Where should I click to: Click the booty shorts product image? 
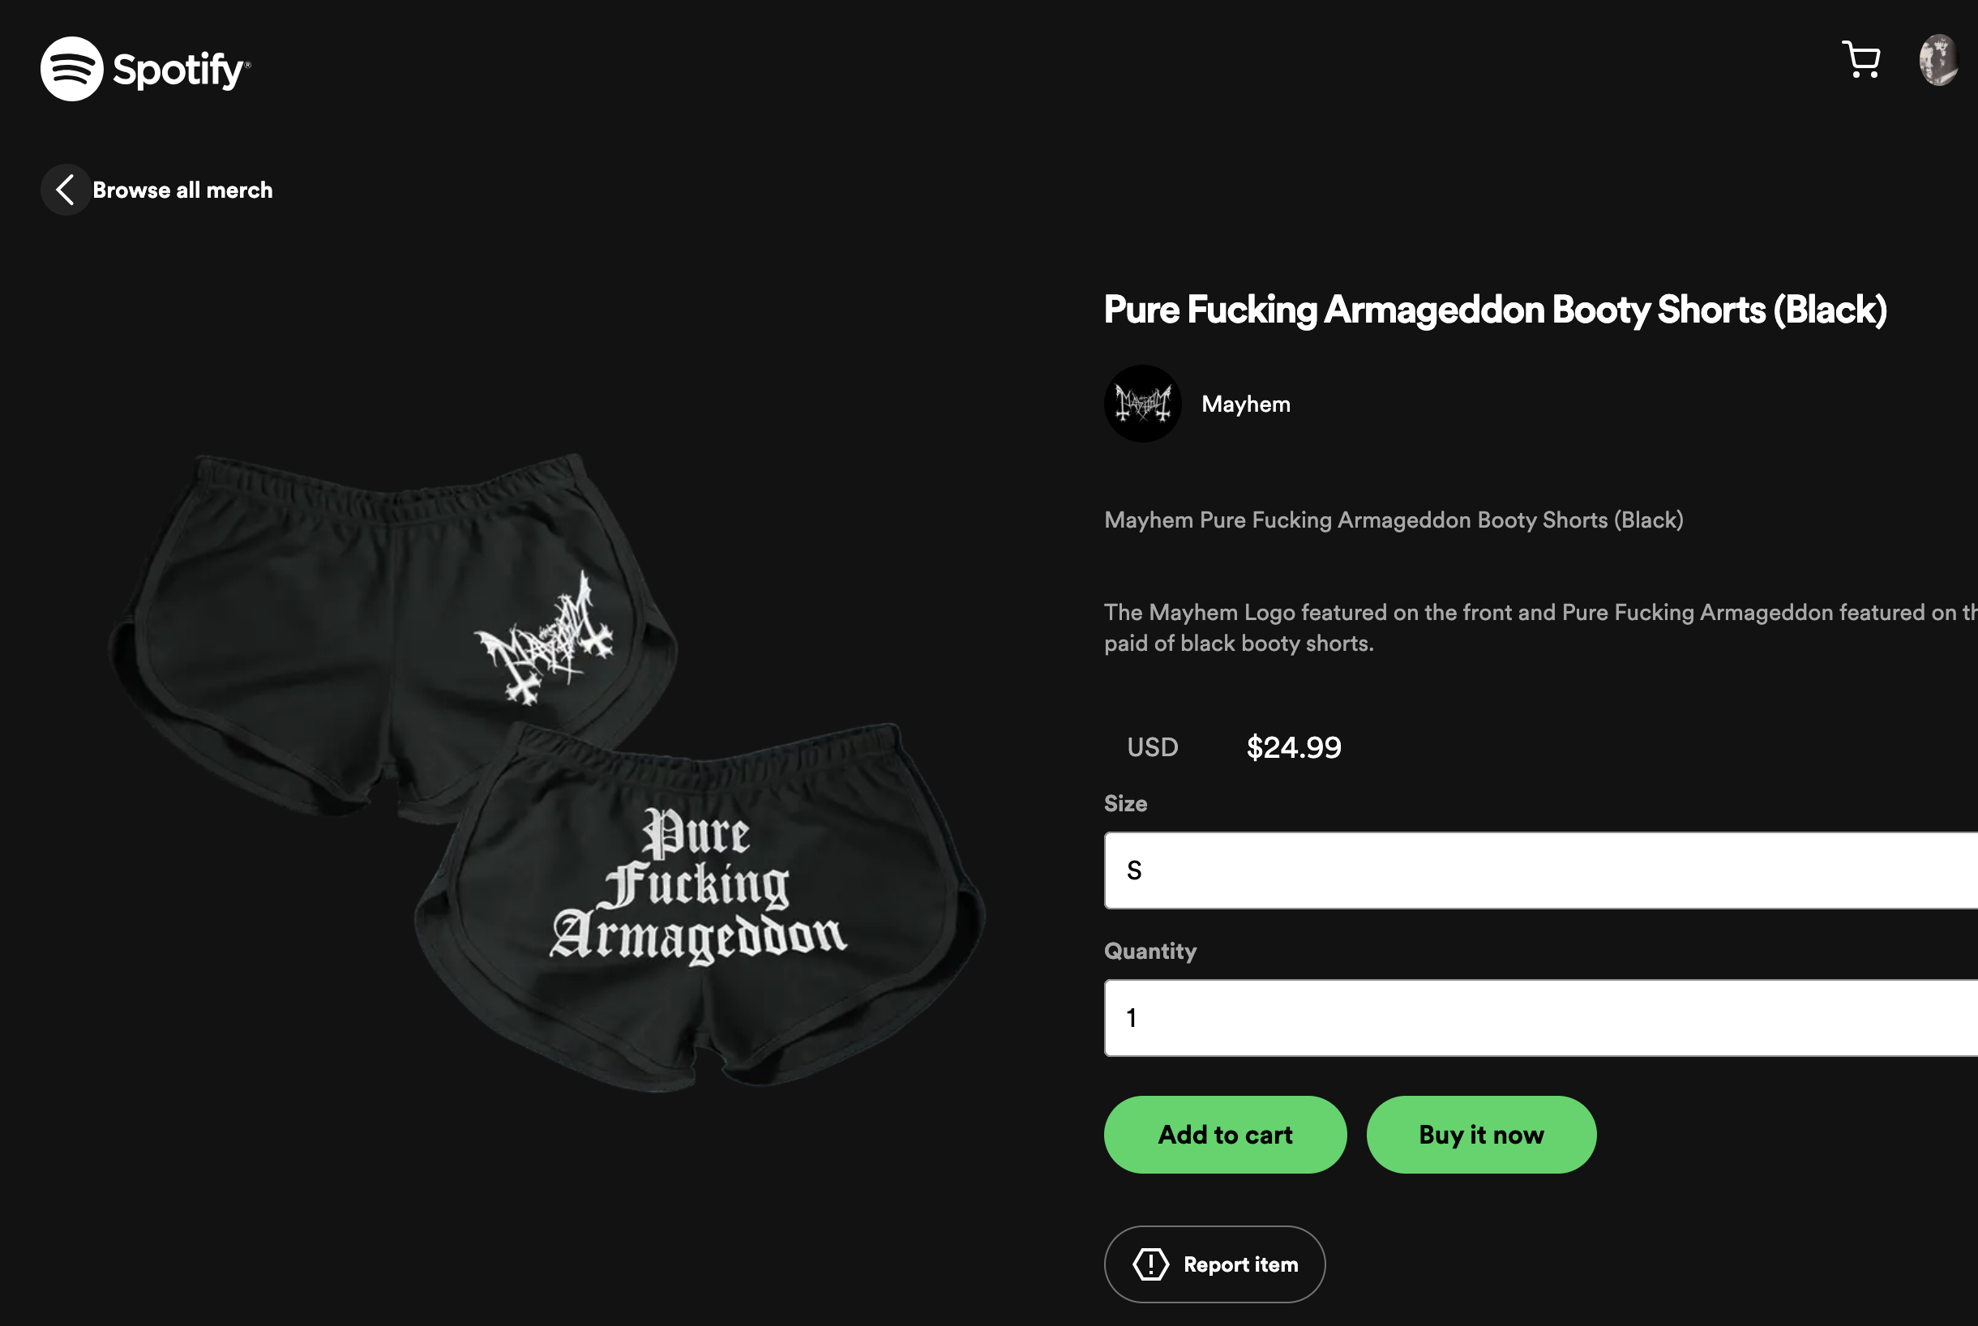pos(546,772)
